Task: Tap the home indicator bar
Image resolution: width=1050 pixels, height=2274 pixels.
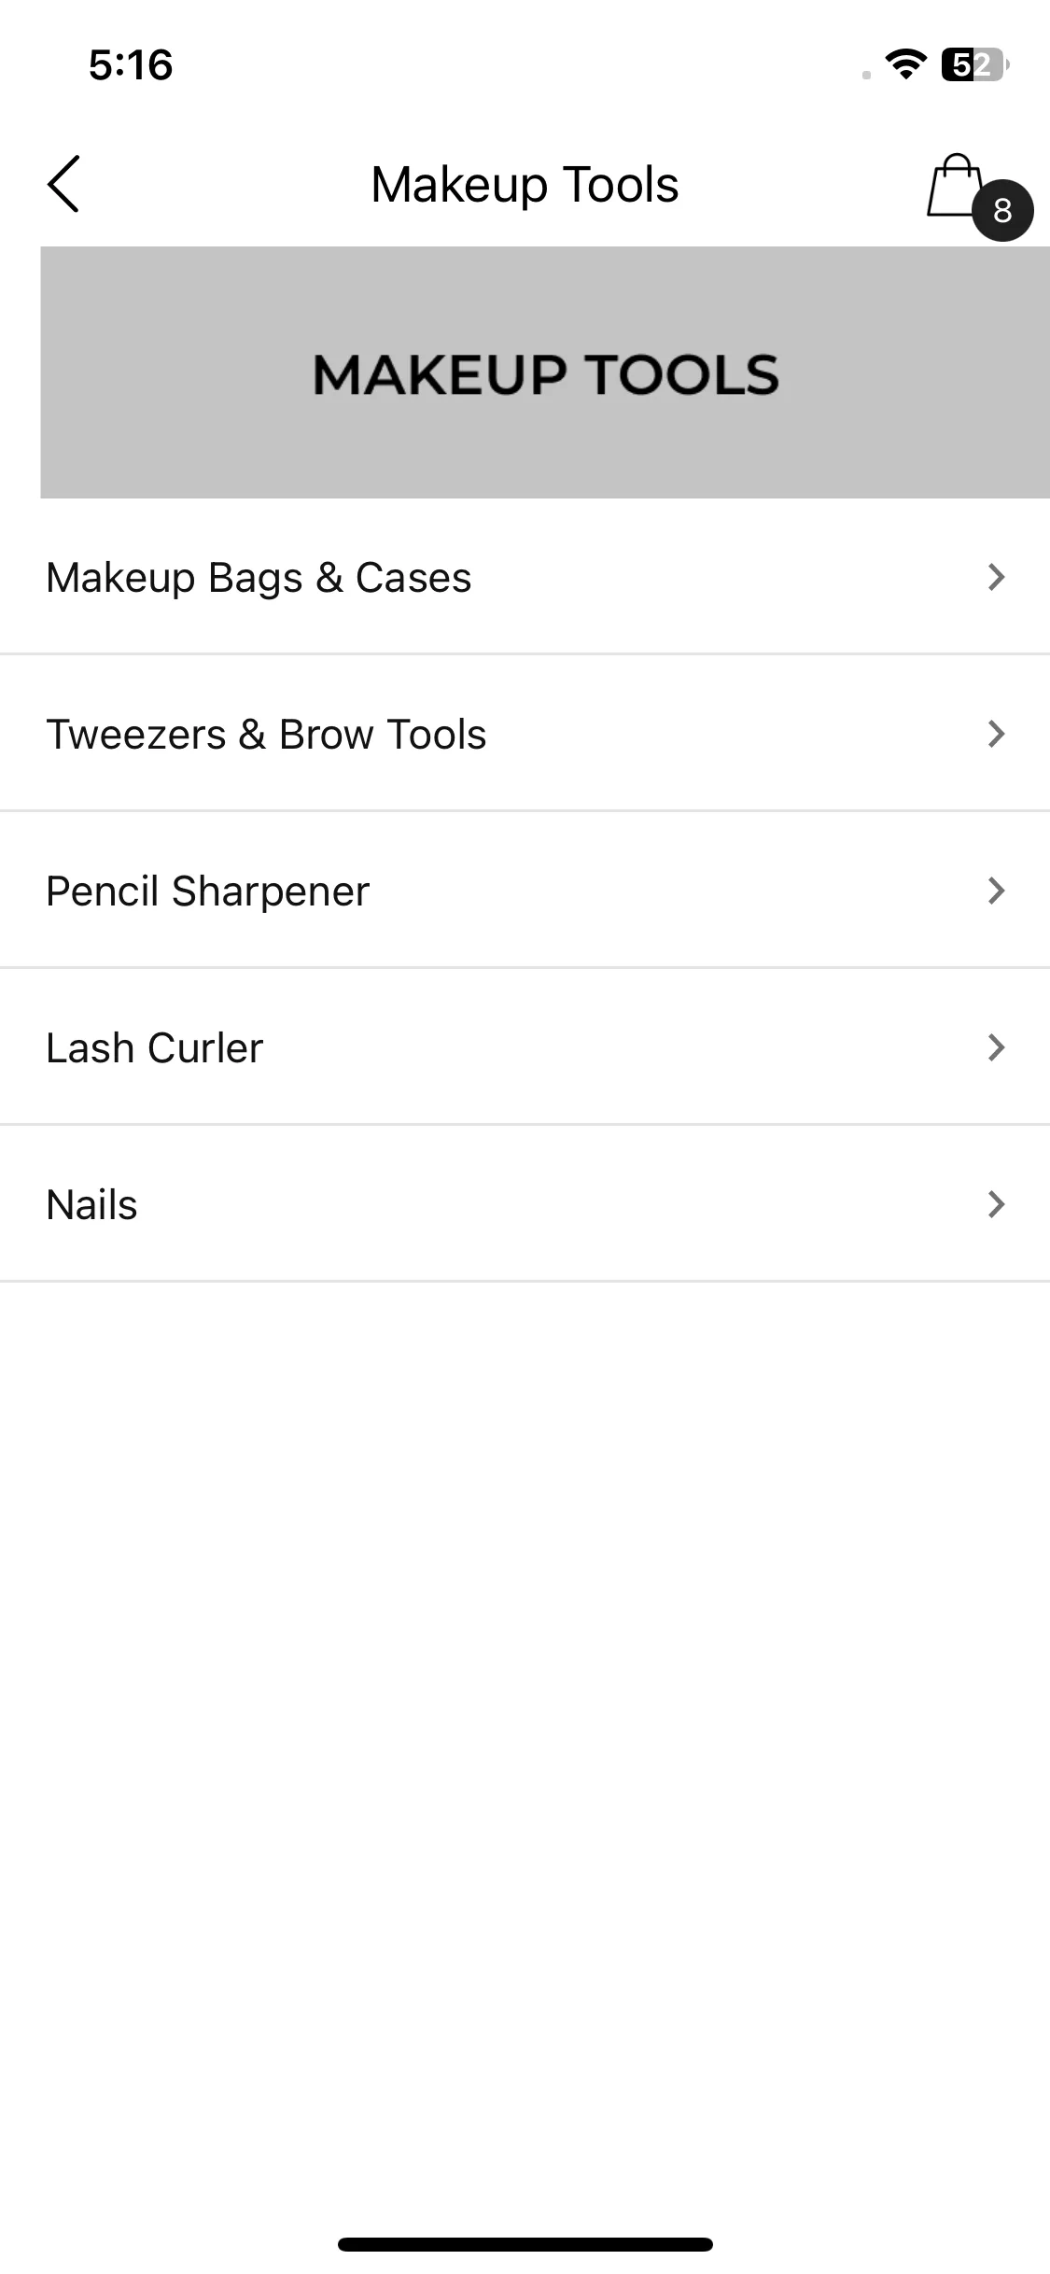Action: [x=525, y=2244]
